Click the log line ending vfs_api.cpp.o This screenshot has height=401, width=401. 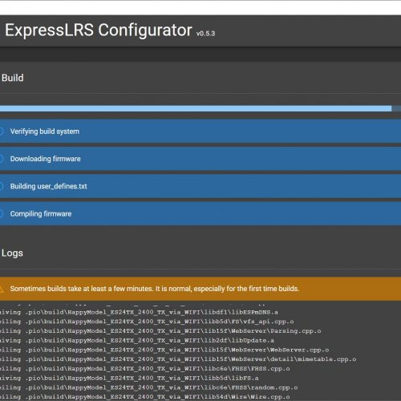(147, 322)
